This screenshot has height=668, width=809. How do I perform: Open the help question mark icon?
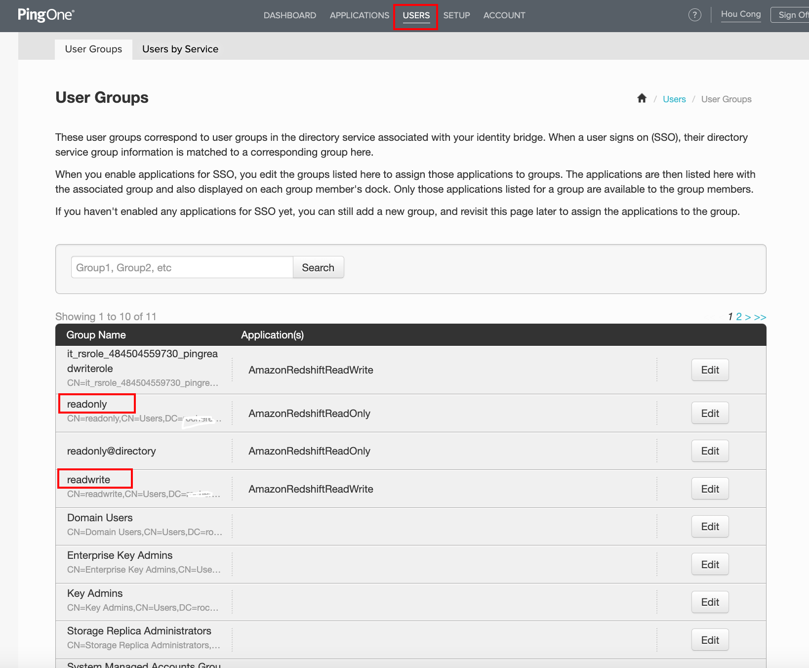pos(694,15)
